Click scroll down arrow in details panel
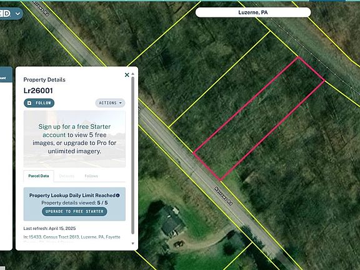Viewport: 360px width, 270px height. [x=132, y=243]
